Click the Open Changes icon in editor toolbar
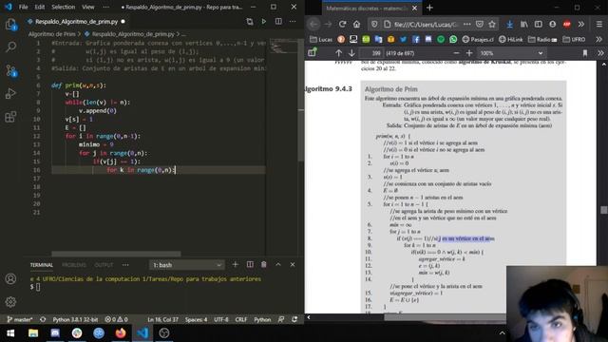Screen dimensions: 608x342 [x=250, y=21]
